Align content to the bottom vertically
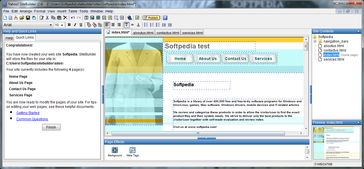364x169 pixels. click(x=138, y=25)
